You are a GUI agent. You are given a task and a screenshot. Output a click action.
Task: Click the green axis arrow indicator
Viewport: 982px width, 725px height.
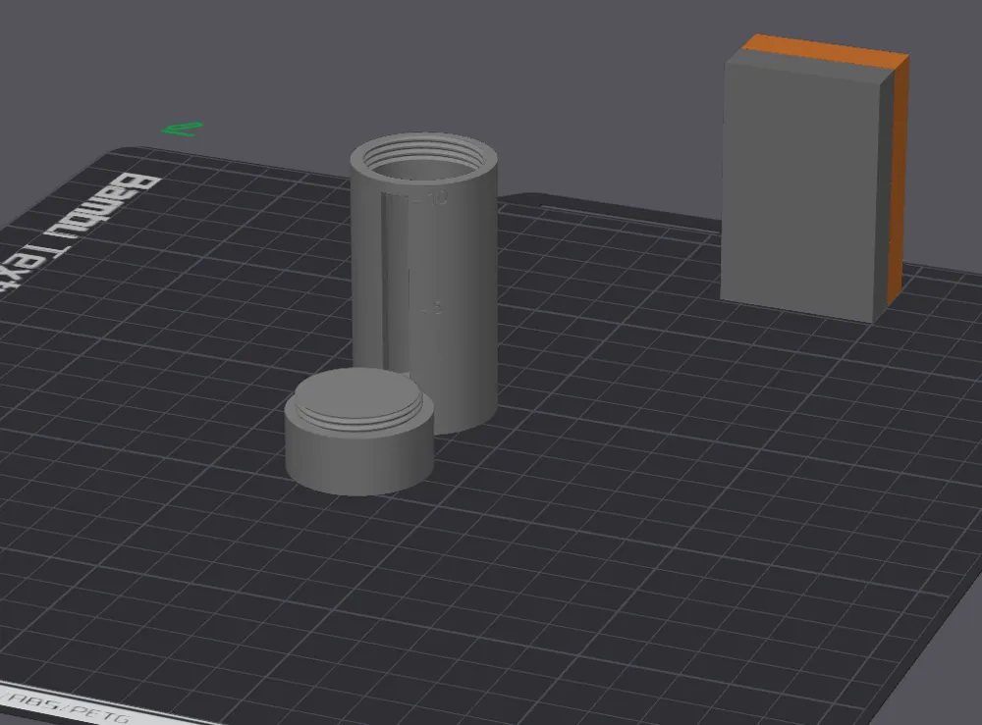coord(183,129)
